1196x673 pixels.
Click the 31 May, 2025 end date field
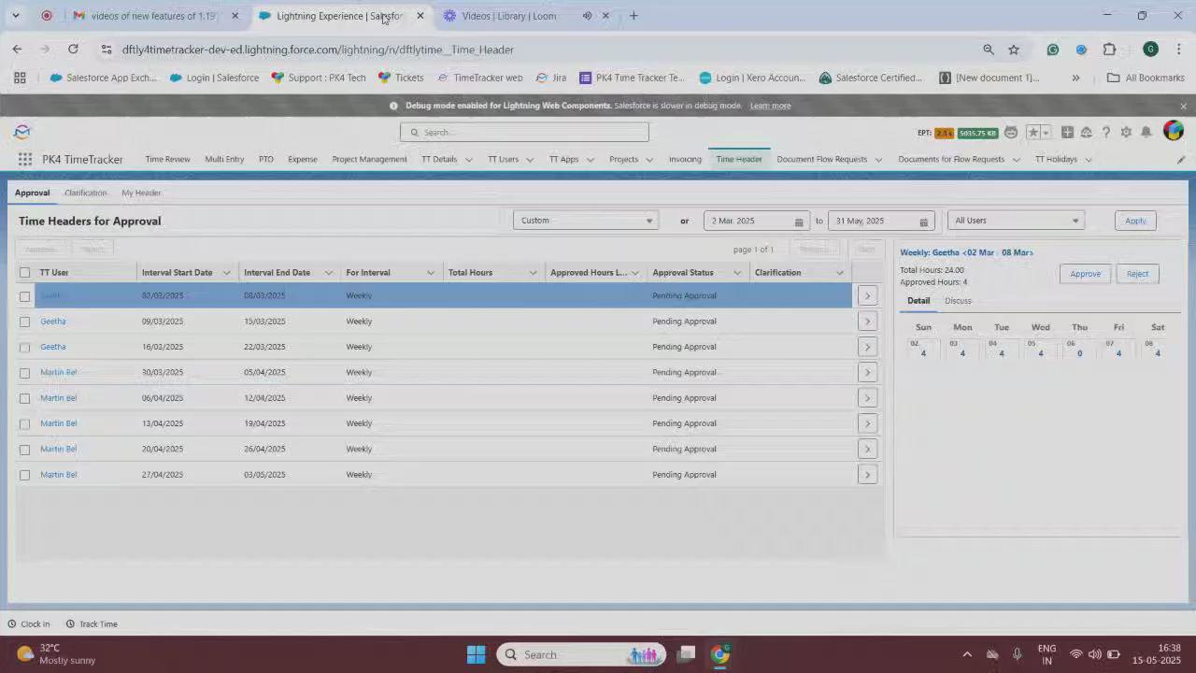pos(881,221)
